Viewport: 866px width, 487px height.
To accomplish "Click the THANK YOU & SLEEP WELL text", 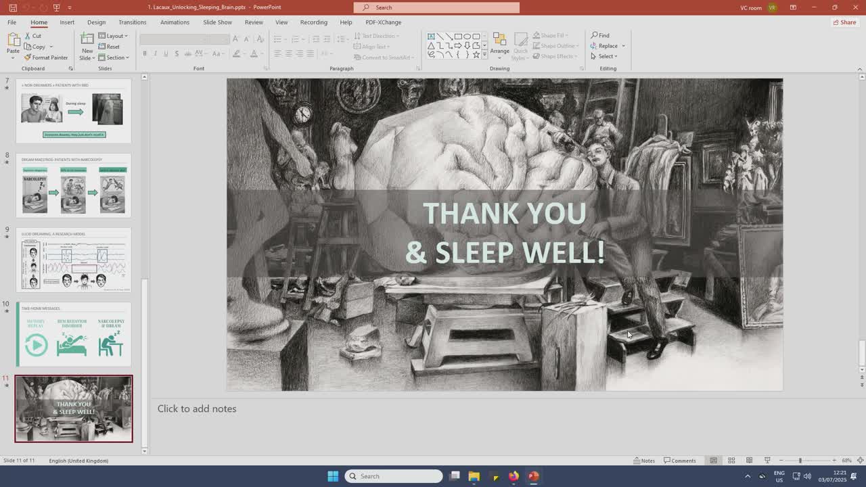I will point(505,233).
